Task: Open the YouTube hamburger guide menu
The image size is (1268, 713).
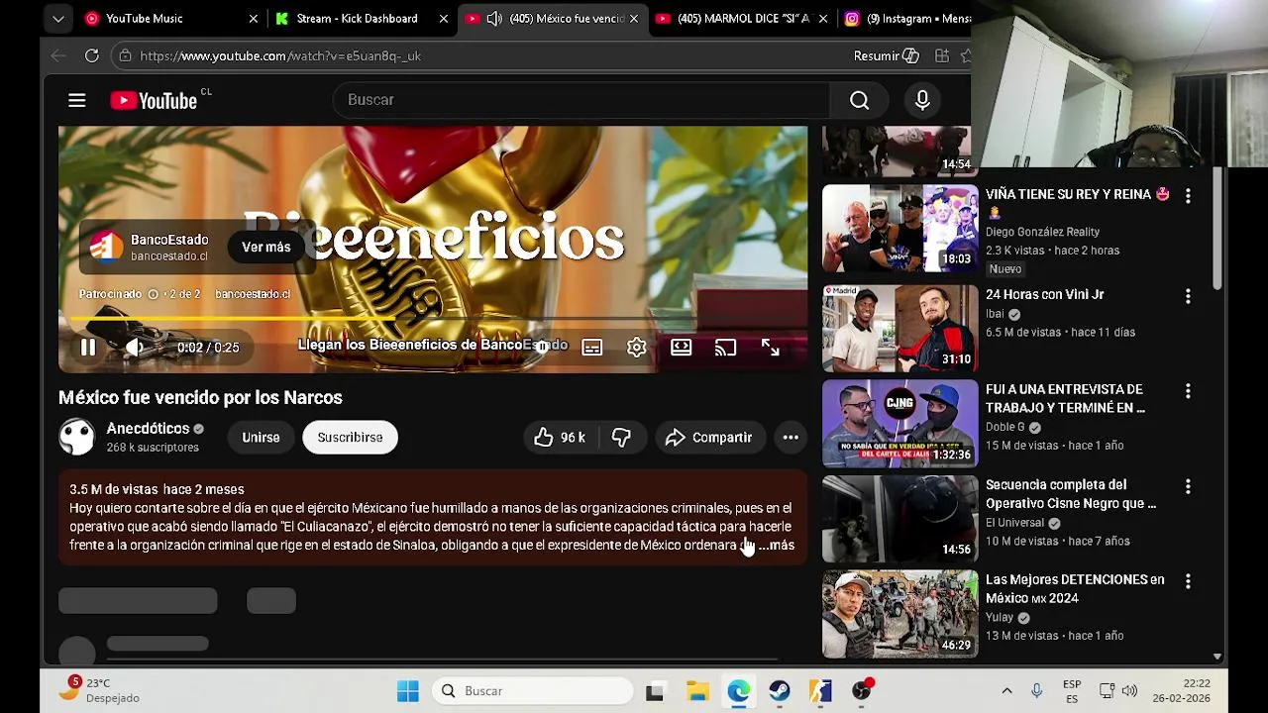Action: 76,100
